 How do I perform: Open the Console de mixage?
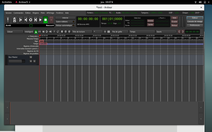click(x=195, y=22)
